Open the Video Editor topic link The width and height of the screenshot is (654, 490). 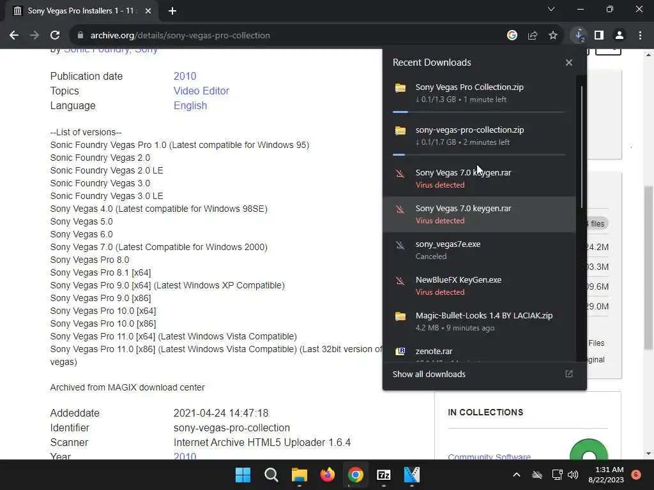(201, 91)
